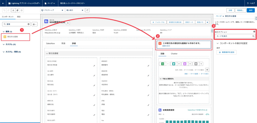Click the search icon in 表示オプション field
257x123 pixels.
click(x=253, y=36)
